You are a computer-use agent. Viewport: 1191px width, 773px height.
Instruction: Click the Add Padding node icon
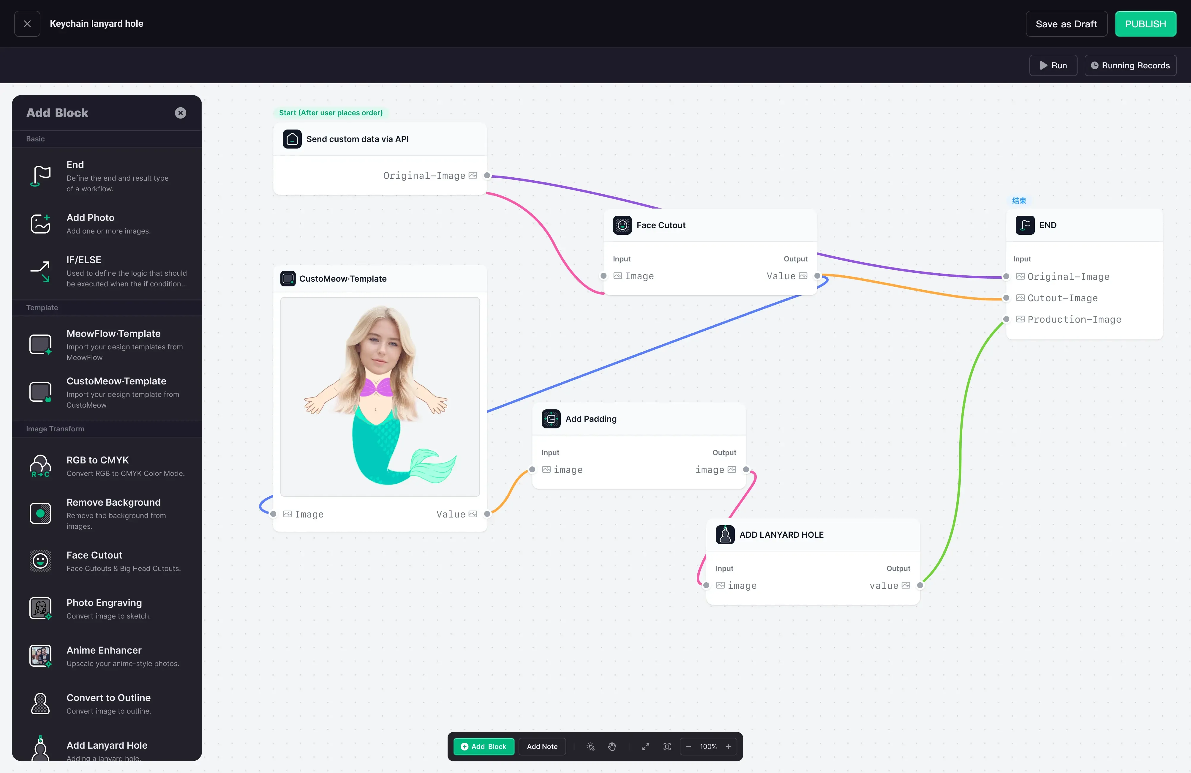point(551,419)
